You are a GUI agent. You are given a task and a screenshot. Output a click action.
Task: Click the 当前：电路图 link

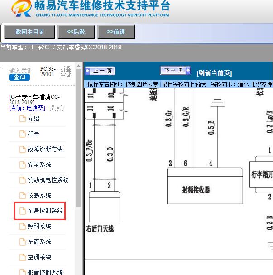click(27, 108)
